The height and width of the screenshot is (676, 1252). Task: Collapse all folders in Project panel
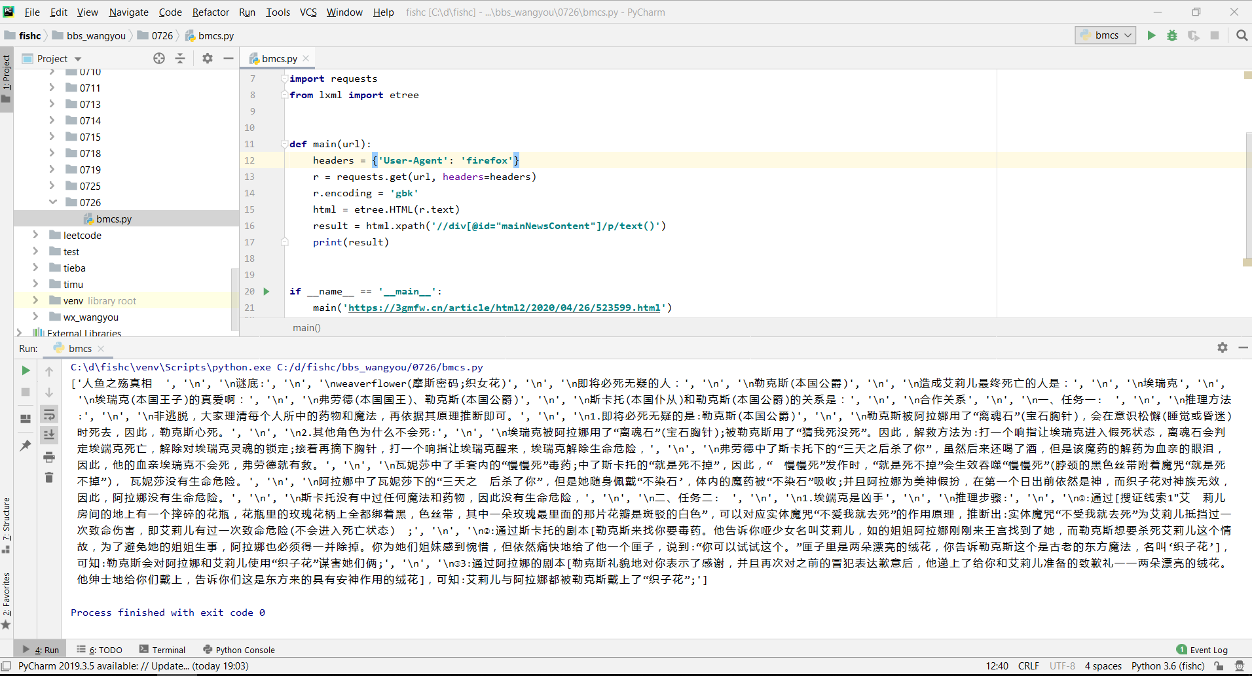pyautogui.click(x=180, y=58)
